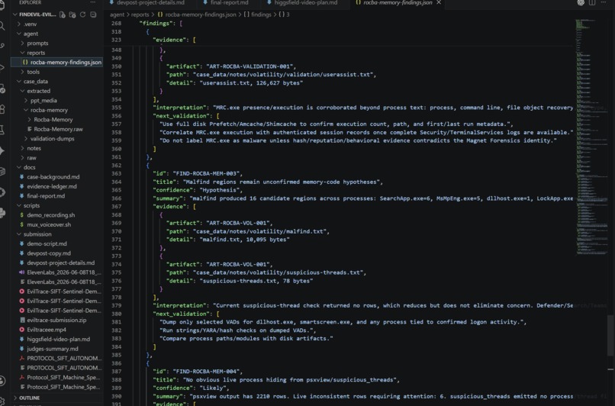Viewport: 615px width, 406px height.
Task: Collapse the reports folder
Action: (x=57, y=53)
